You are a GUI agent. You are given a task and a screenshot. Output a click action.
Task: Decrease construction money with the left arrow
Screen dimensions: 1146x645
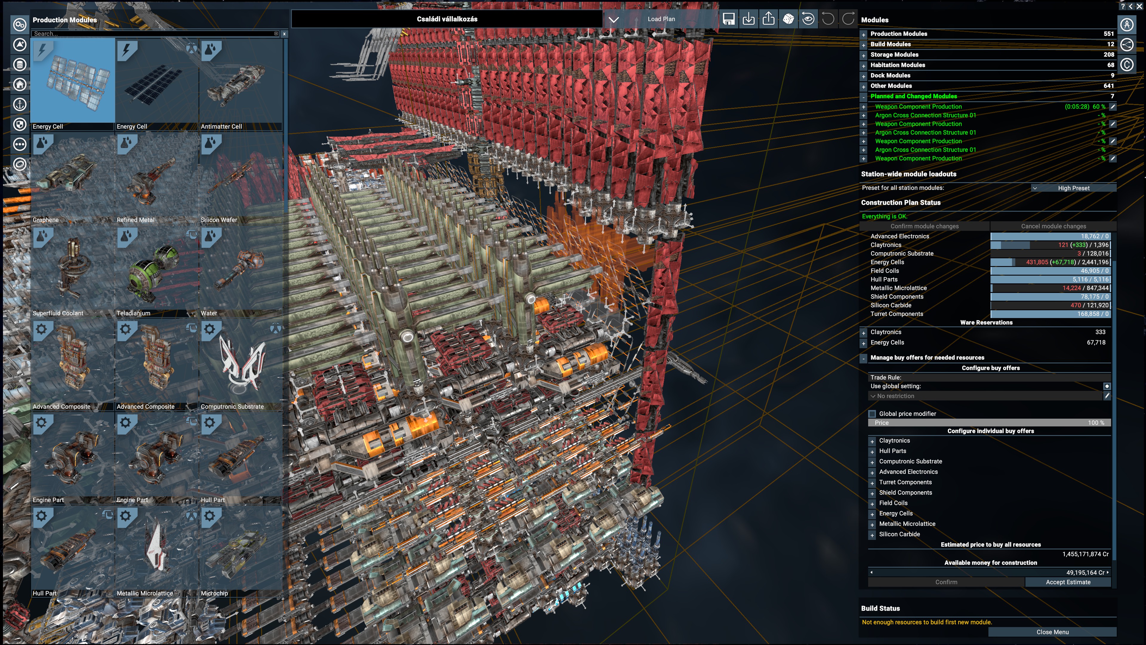point(871,572)
